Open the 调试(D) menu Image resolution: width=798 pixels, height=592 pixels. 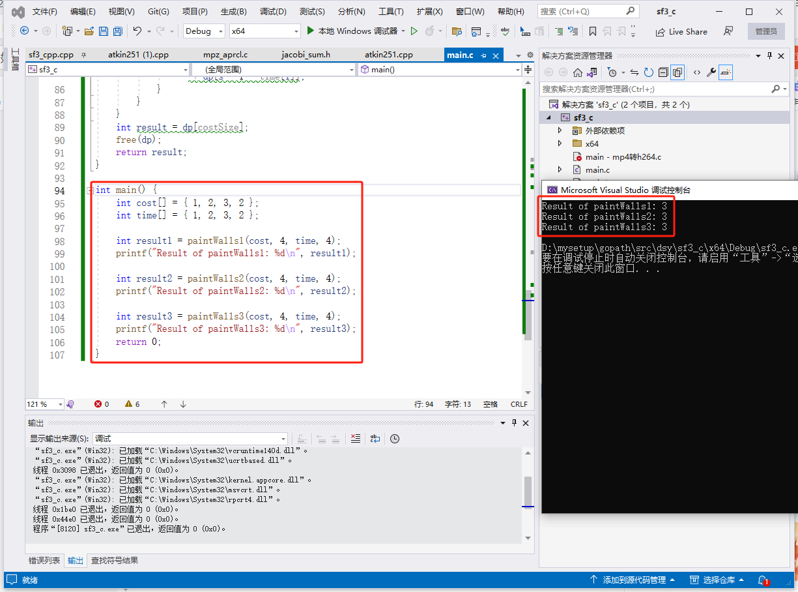(x=273, y=12)
